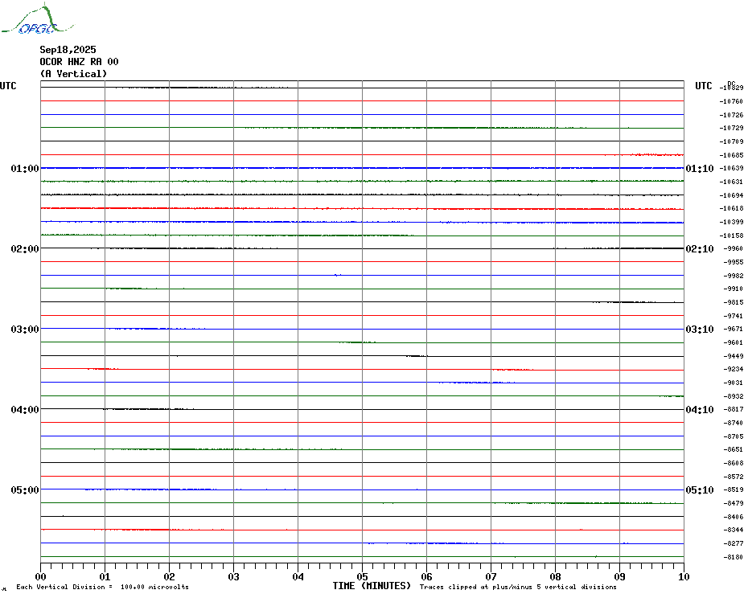Click the 05:10 time label
Image resolution: width=748 pixels, height=598 pixels.
click(x=700, y=490)
